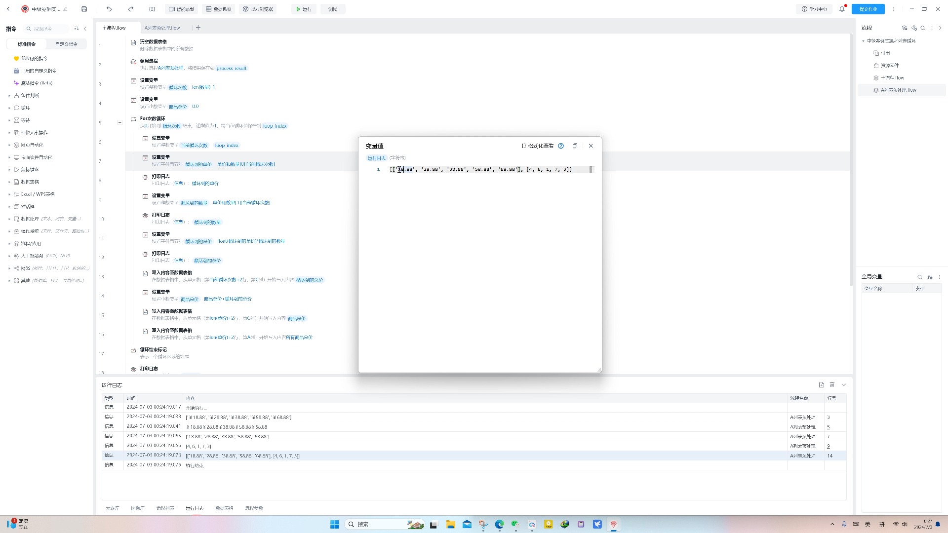Click the green 运行 run button
Screen dimensions: 948x533
coord(303,9)
